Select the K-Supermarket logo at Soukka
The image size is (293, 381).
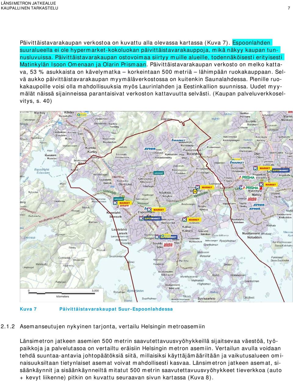point(166,237)
